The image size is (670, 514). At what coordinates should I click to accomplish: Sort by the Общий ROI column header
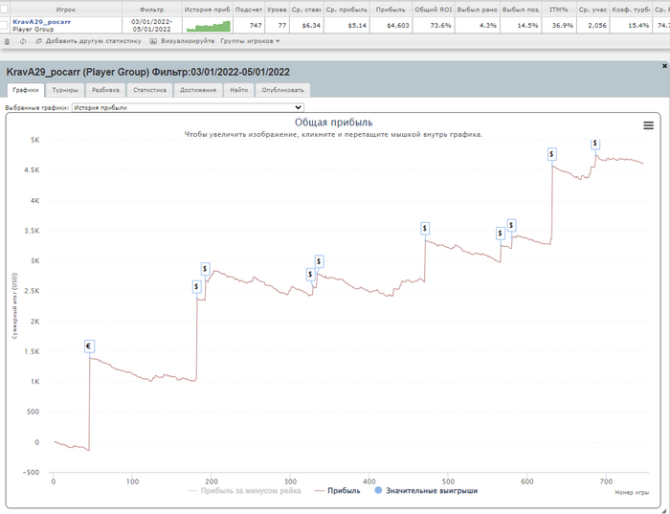434,9
